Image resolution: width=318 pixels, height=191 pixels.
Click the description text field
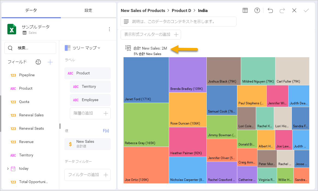178,22
